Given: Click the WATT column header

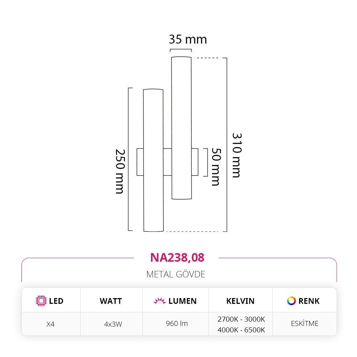Looking at the screenshot, I should tap(111, 301).
